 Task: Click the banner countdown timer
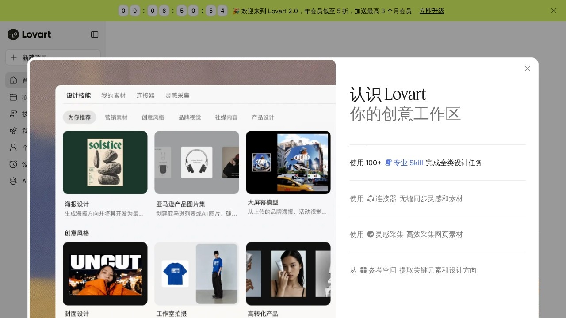tap(173, 11)
